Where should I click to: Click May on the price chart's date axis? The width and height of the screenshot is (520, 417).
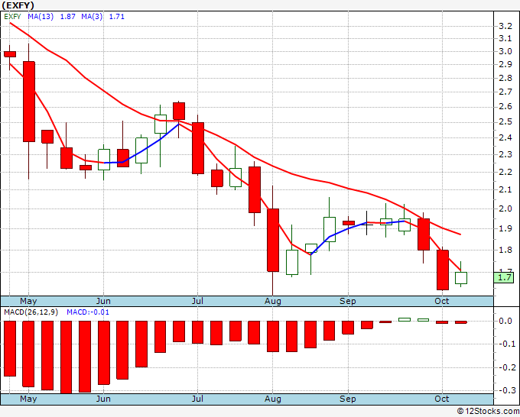coord(28,301)
